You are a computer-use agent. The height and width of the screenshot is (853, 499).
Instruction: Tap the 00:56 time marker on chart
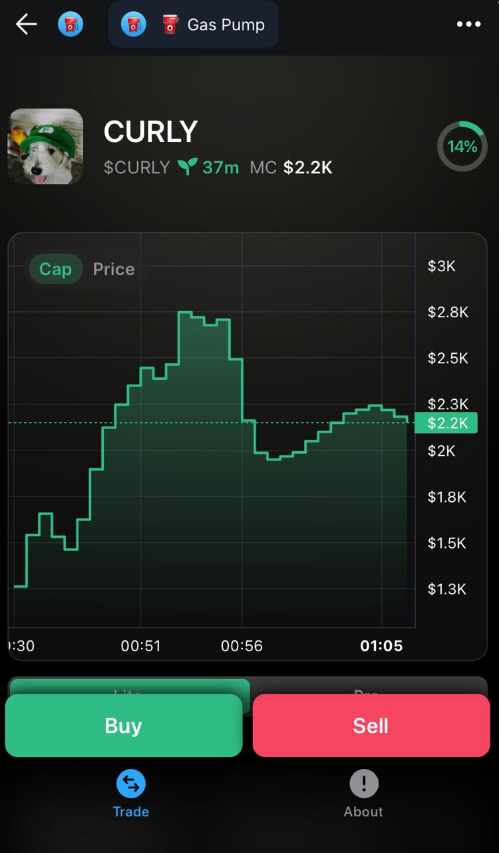pos(242,646)
